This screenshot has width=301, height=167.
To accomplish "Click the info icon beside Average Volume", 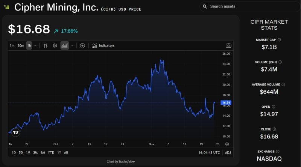I will (x=283, y=85).
